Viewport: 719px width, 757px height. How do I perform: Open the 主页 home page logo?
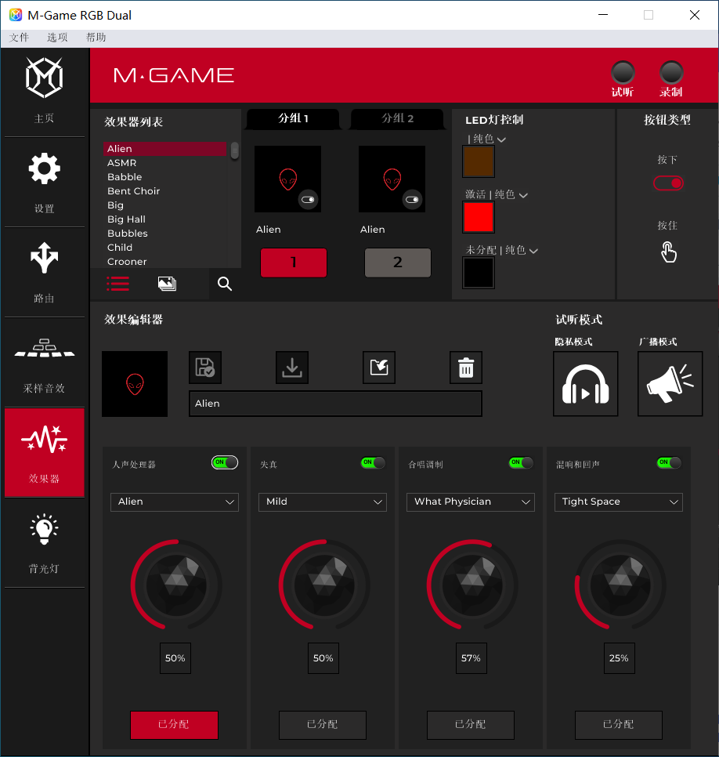[x=44, y=78]
